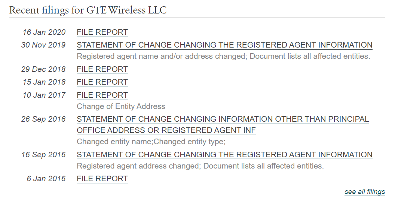The image size is (395, 200).
Task: Open the FILE REPORT from 6 Jan 2016
Action: coord(102,179)
